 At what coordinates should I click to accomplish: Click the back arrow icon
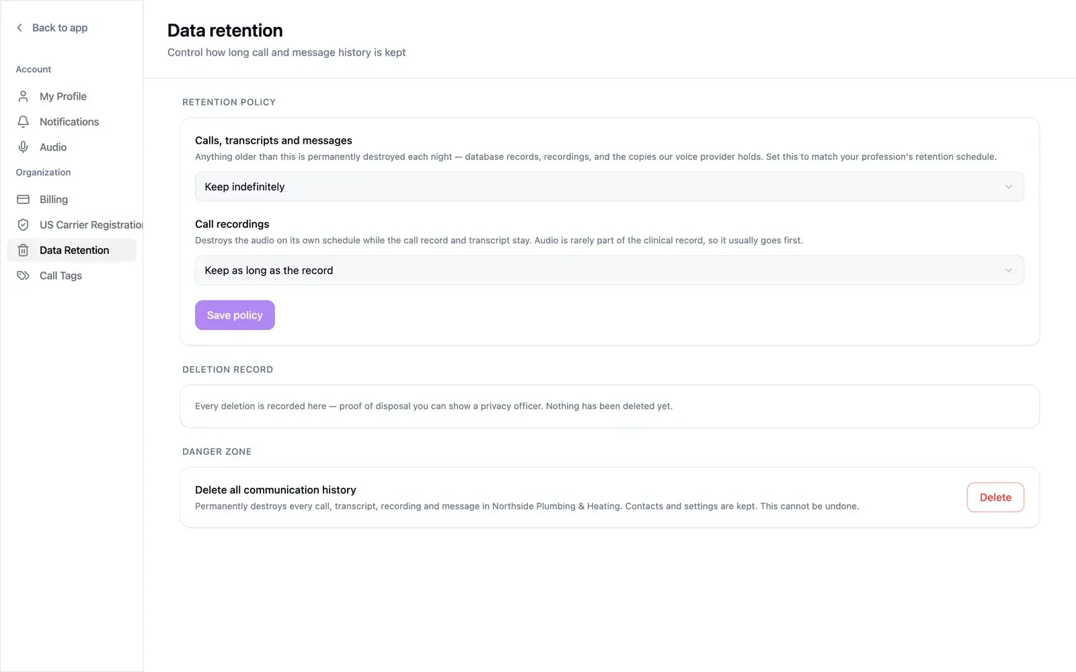pyautogui.click(x=20, y=28)
